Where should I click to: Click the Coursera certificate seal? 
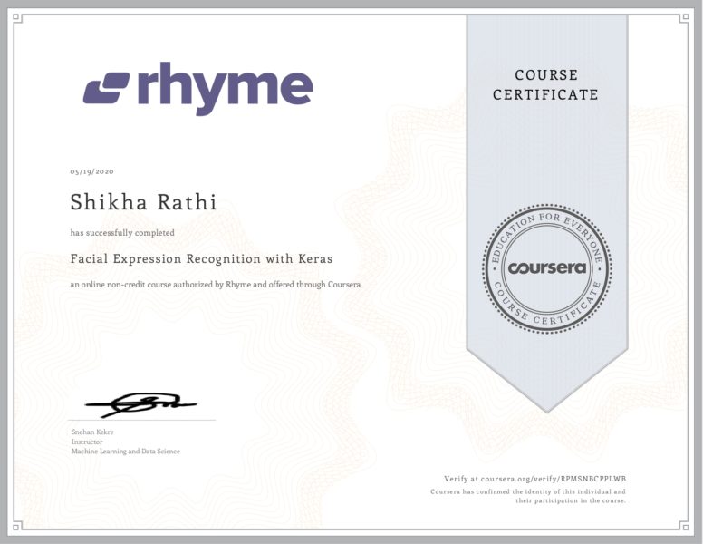(x=547, y=268)
